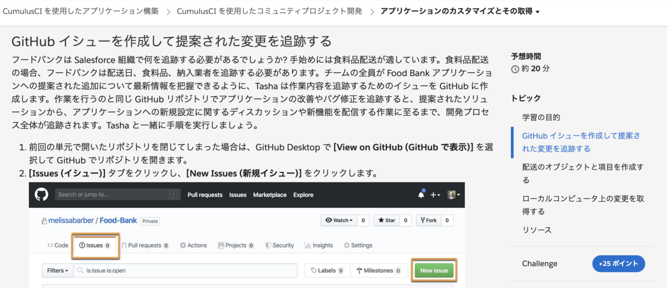Click the Watch count 0
This screenshot has width=667, height=288.
click(363, 220)
